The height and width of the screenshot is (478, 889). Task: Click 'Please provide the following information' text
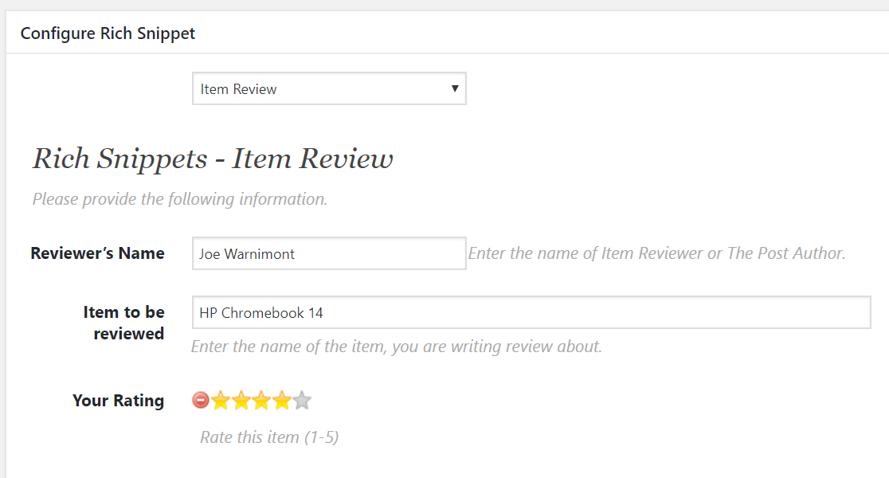tap(179, 198)
